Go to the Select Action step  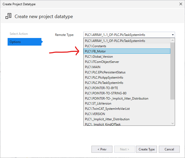coord(19,34)
